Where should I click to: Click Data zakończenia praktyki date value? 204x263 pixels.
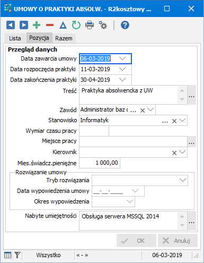[95, 80]
